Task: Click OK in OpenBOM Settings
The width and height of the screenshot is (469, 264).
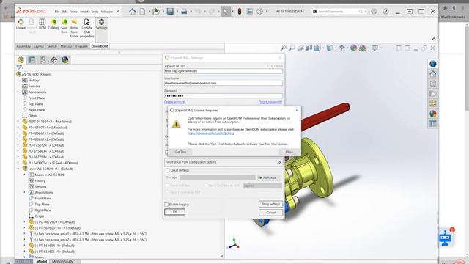Action: [174, 212]
